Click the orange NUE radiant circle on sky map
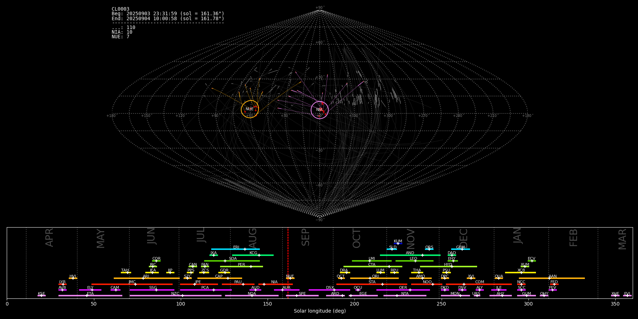Screen dimensions: 638x319 click(250, 109)
